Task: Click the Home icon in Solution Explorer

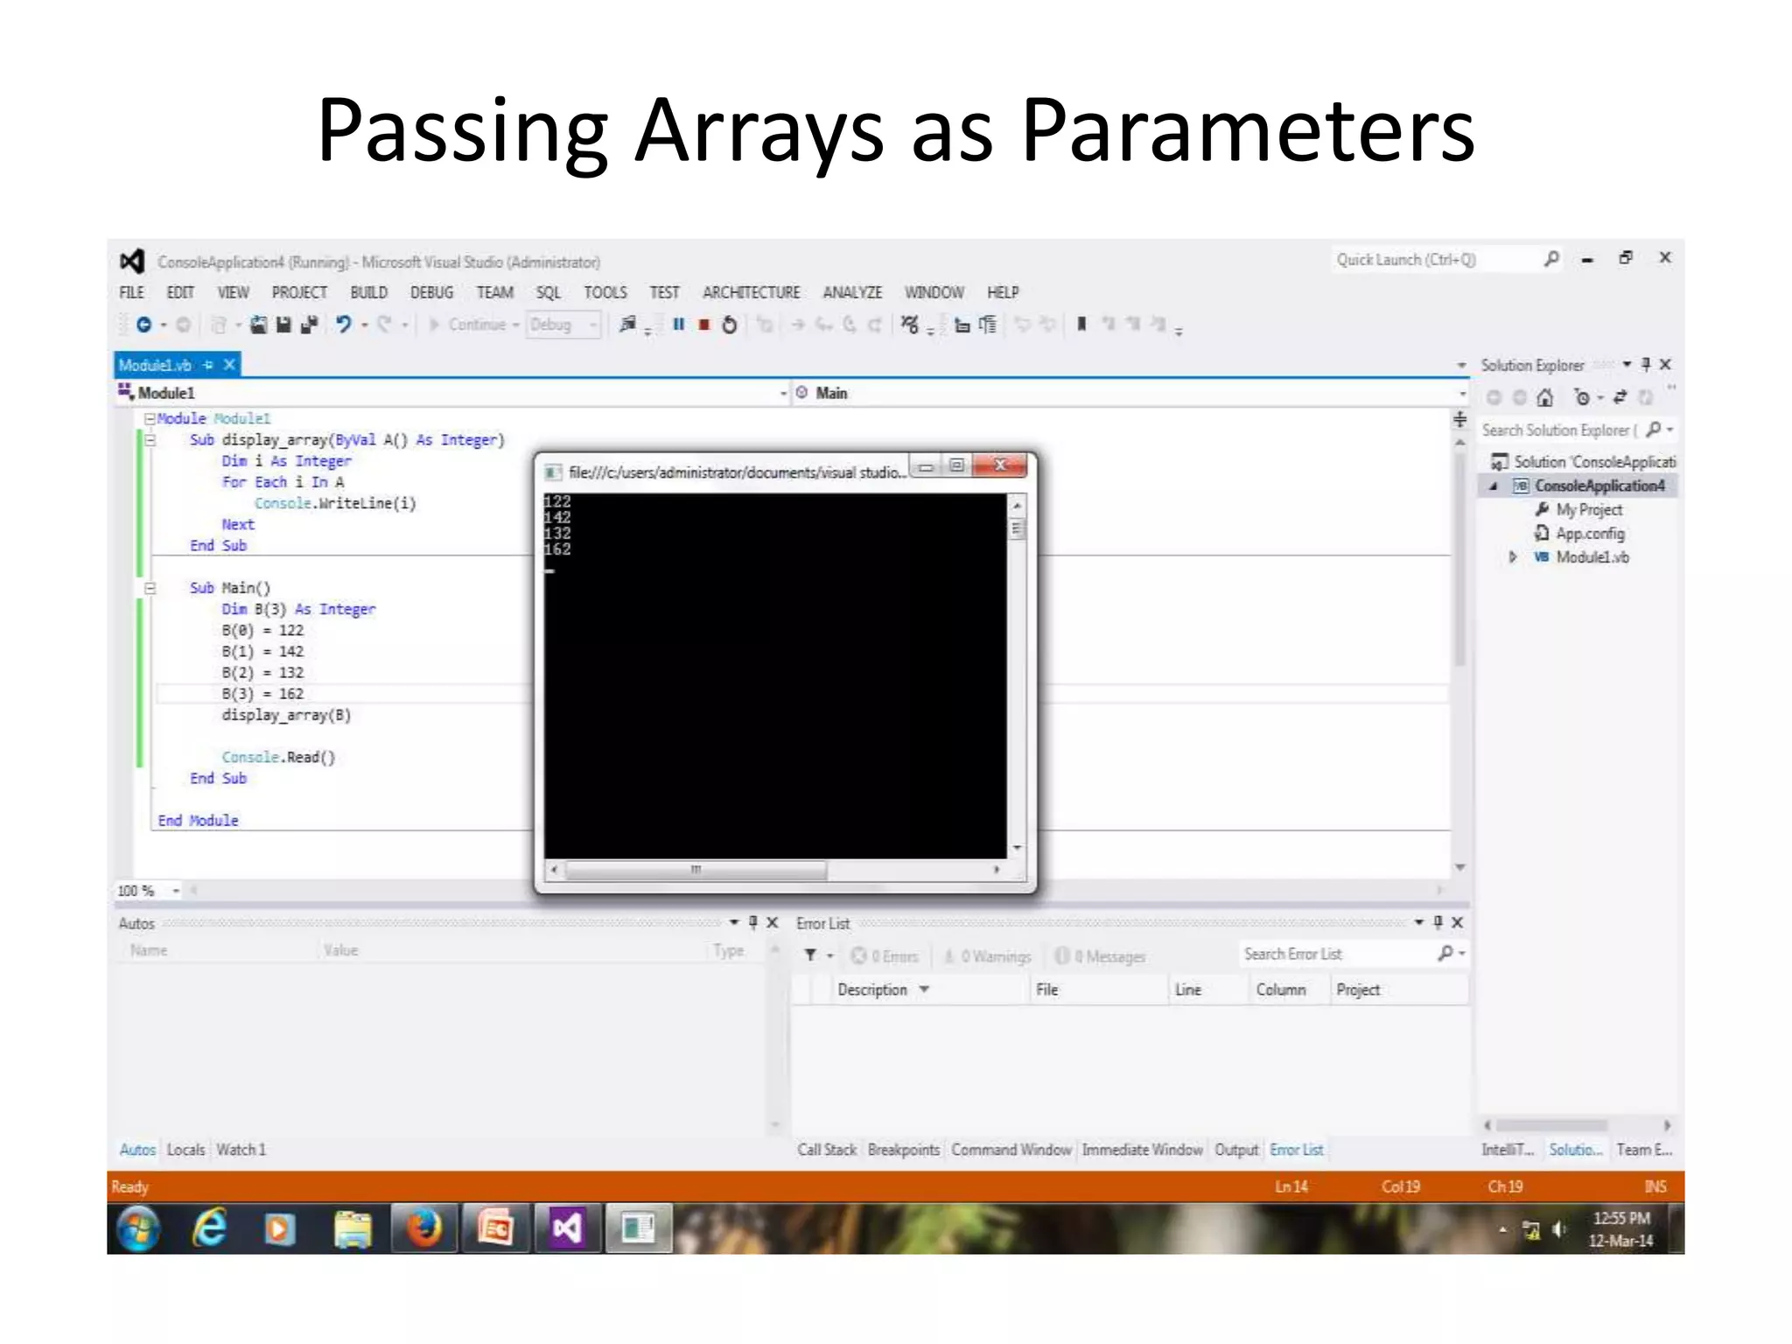Action: click(x=1544, y=398)
